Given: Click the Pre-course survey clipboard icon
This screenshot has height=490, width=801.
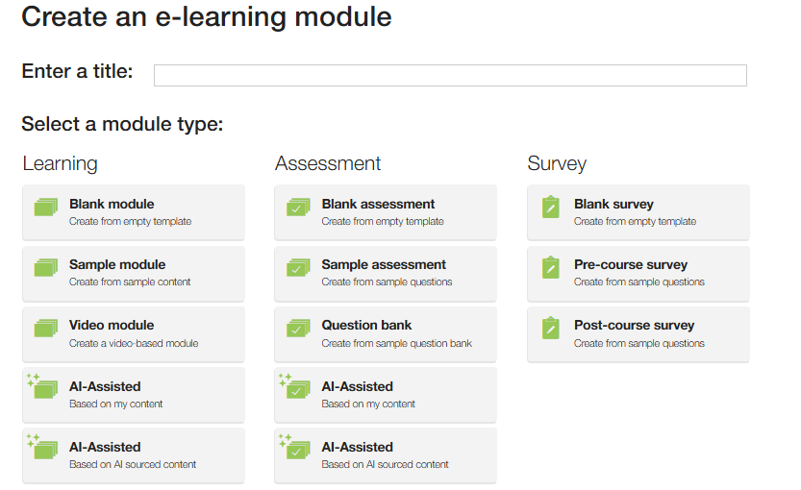Looking at the screenshot, I should click(x=550, y=267).
